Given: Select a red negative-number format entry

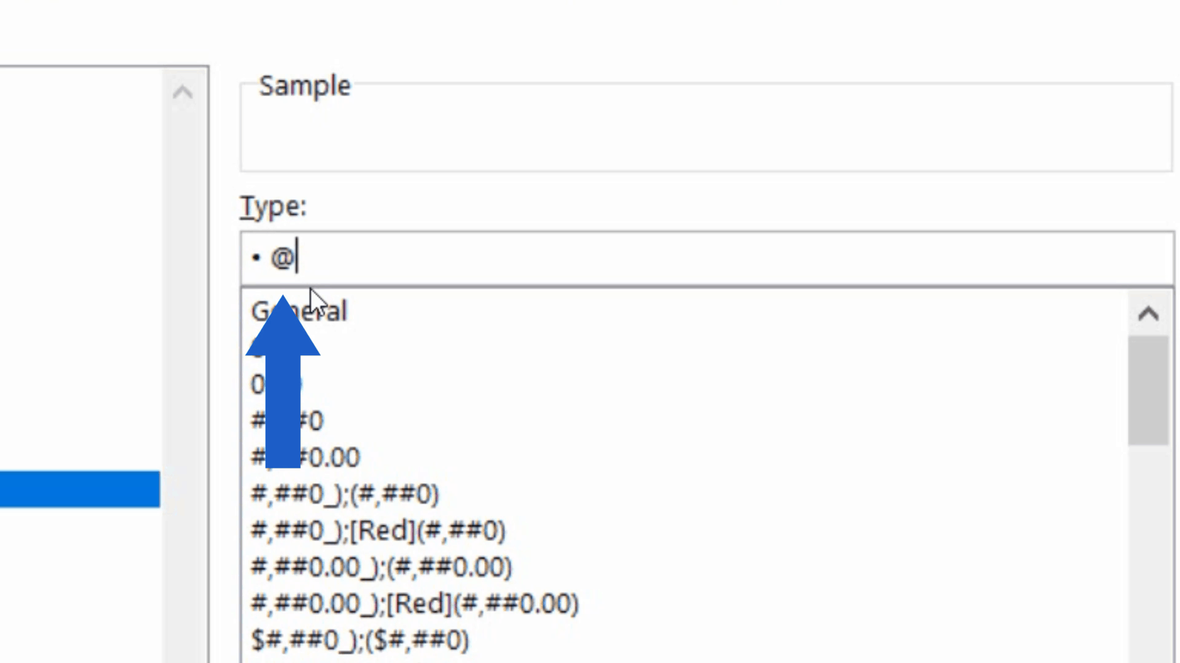Looking at the screenshot, I should click(x=377, y=531).
